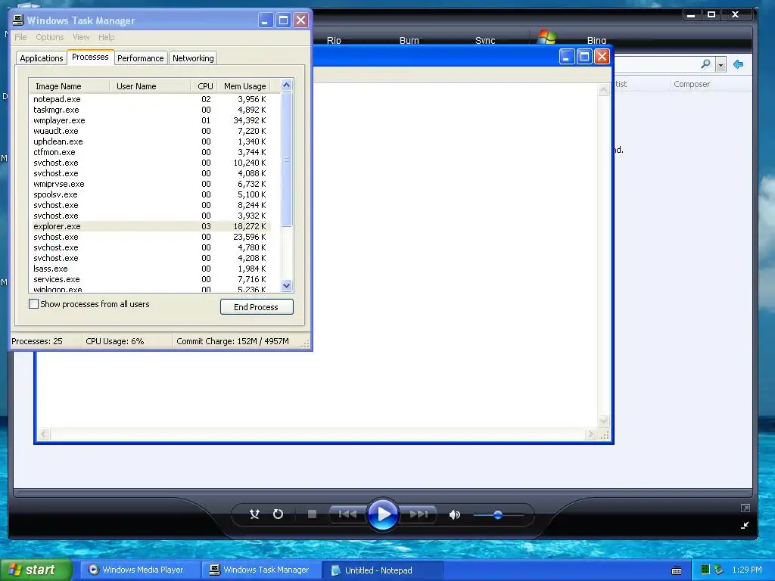The height and width of the screenshot is (581, 775).
Task: Sort processes by Image Name column
Action: pos(69,86)
